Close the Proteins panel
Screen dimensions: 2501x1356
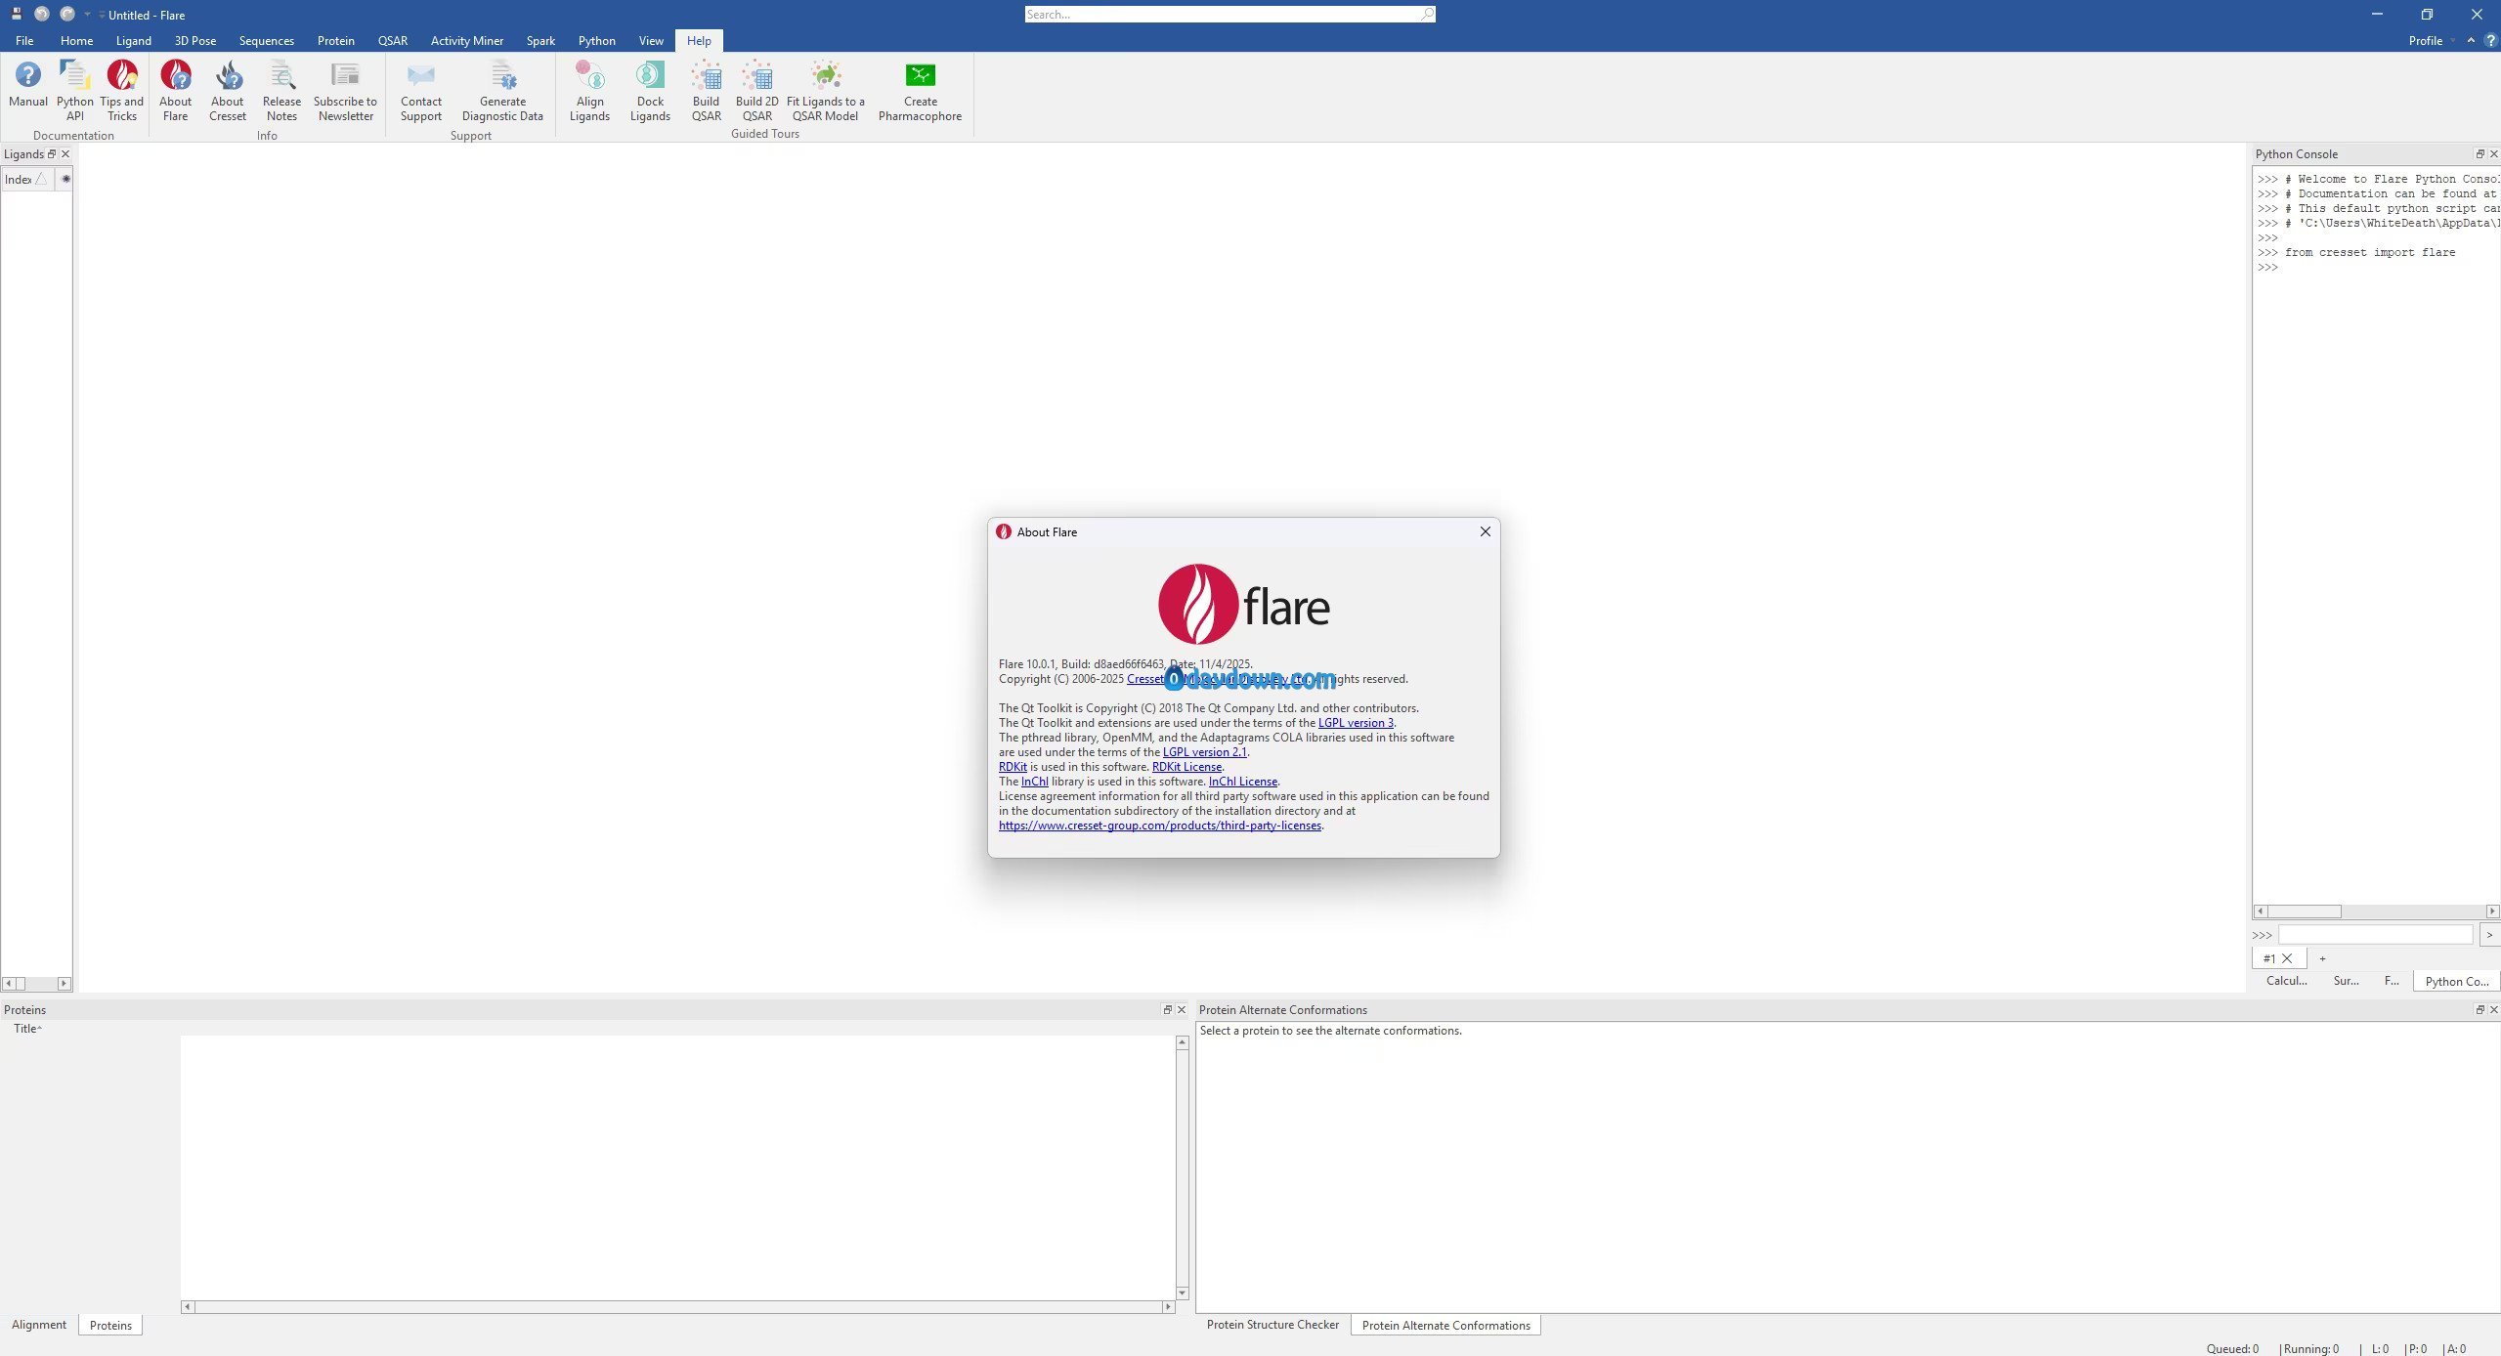(1182, 1009)
